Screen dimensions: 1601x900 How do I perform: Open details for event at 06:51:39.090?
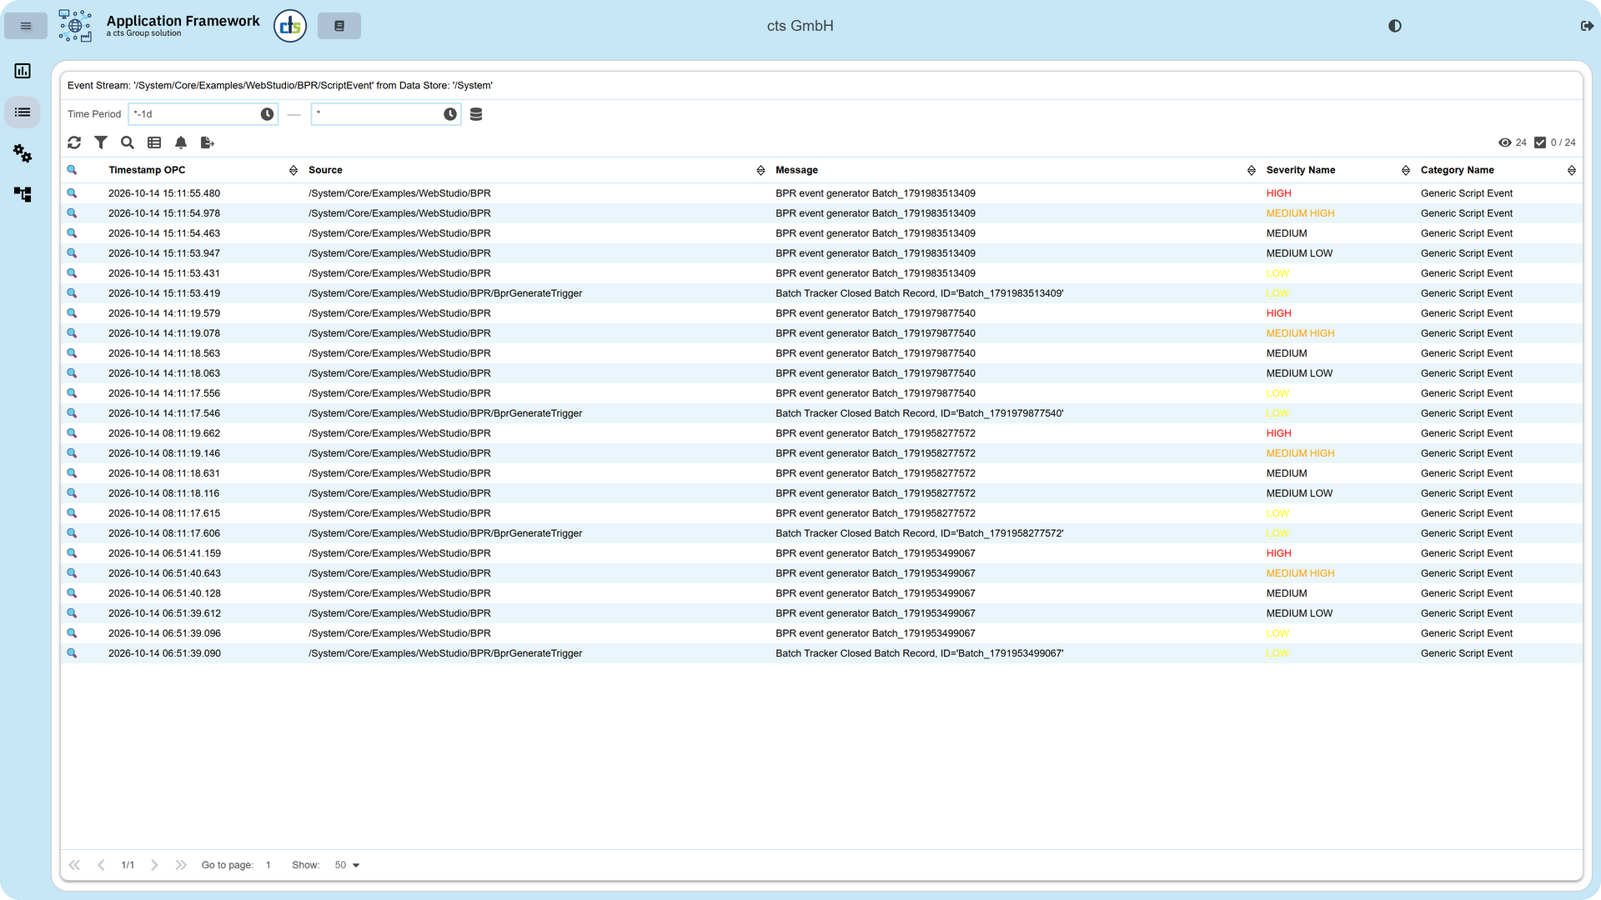[72, 653]
